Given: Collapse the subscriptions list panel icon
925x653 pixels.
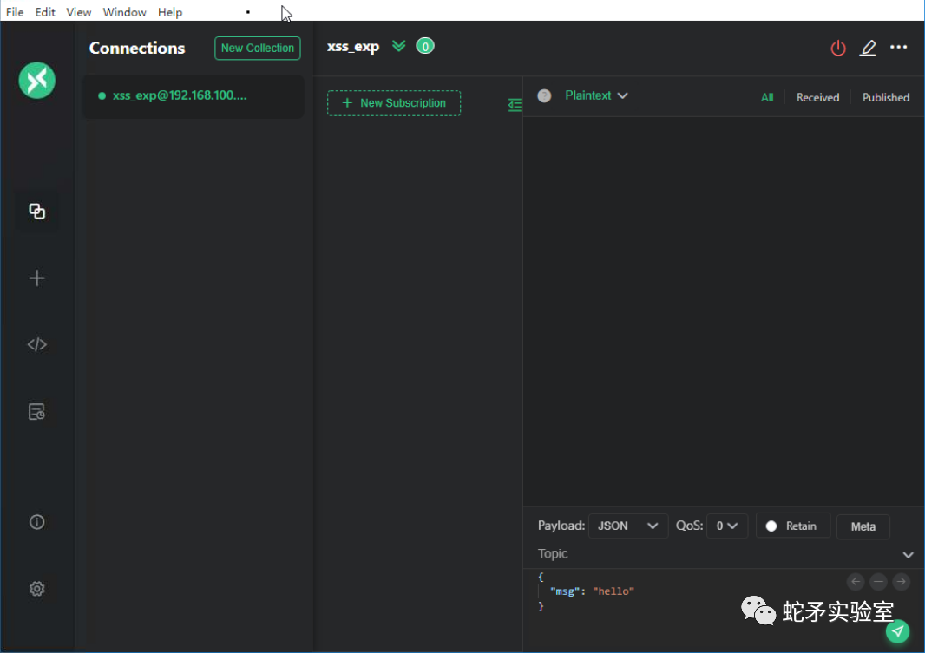Looking at the screenshot, I should [x=515, y=105].
